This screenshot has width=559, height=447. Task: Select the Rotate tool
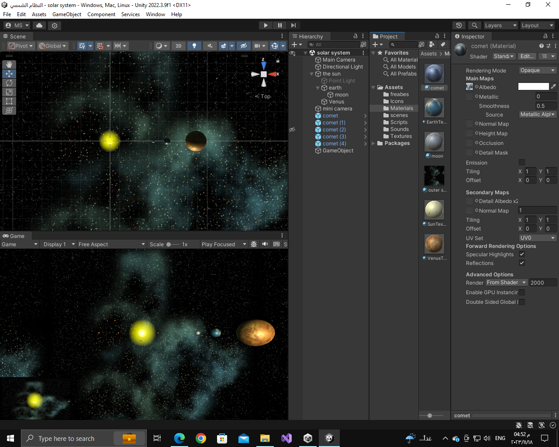pos(9,83)
